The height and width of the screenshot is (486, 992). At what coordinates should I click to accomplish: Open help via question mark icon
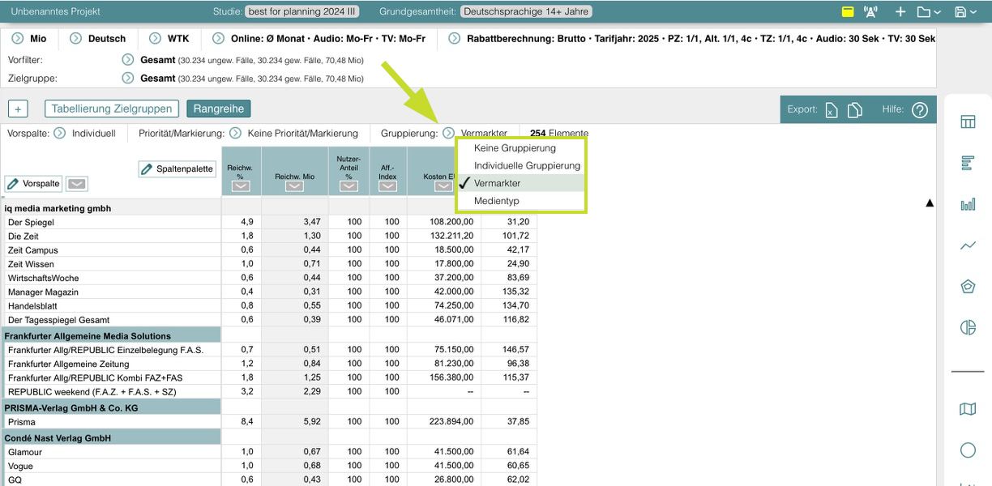(x=919, y=110)
